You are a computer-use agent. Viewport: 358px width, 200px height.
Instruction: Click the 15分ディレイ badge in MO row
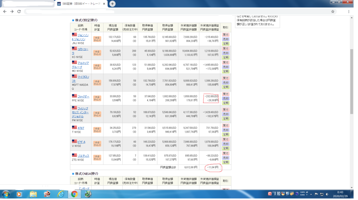[x=97, y=67]
